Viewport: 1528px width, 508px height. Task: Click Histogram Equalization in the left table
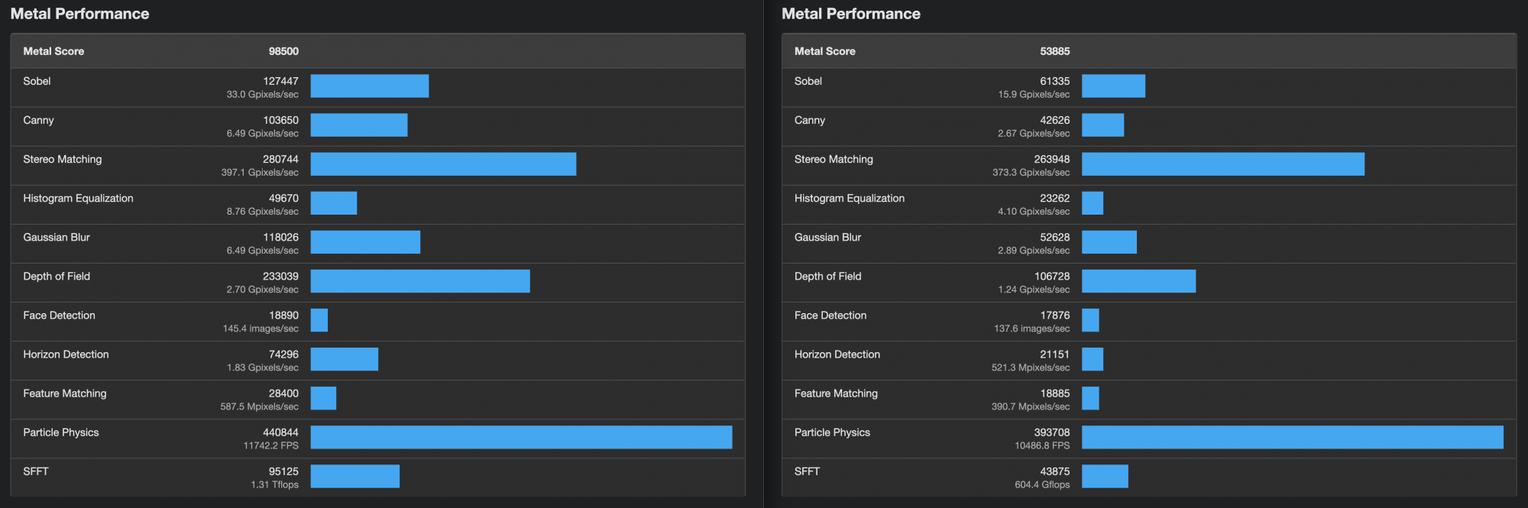(78, 198)
